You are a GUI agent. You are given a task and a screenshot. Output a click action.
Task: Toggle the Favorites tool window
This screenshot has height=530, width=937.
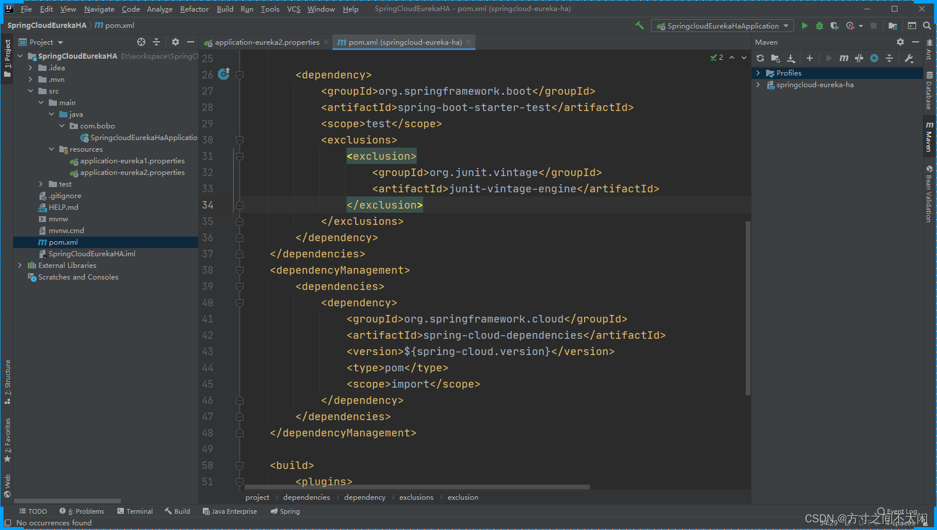(x=8, y=440)
